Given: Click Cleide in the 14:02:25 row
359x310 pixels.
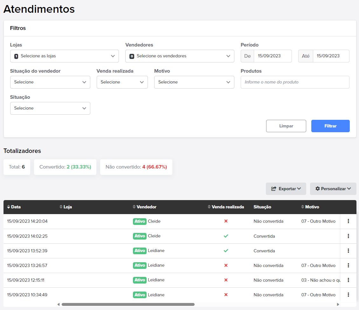Looking at the screenshot, I should pyautogui.click(x=154, y=236).
